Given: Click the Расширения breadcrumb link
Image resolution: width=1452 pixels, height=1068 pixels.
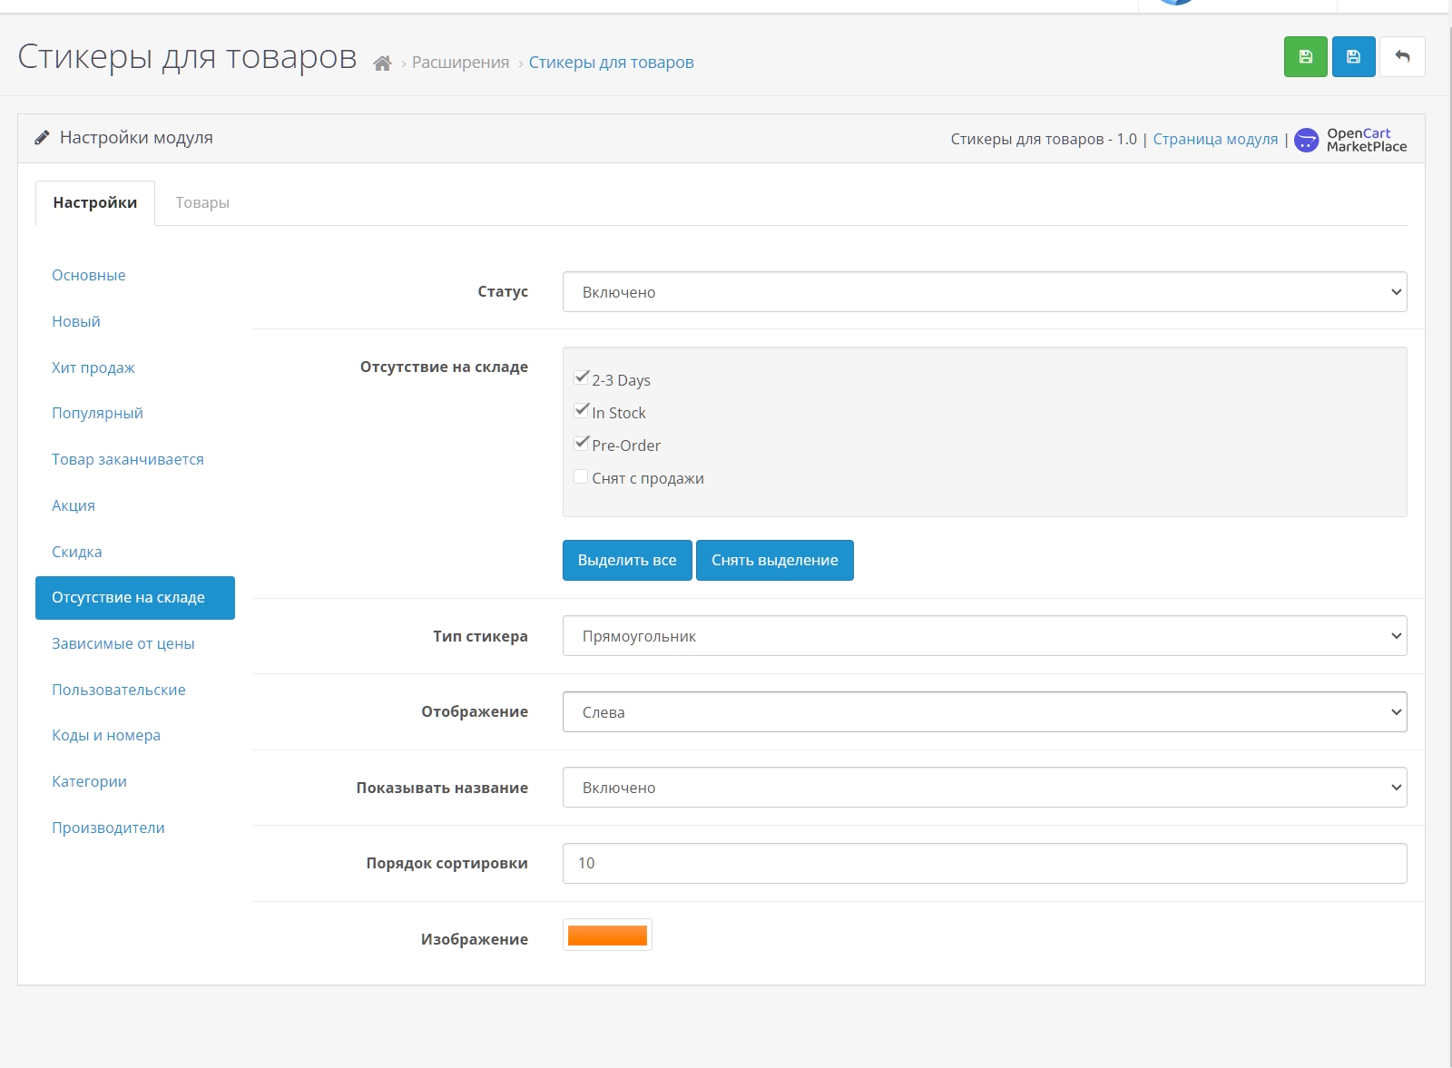Looking at the screenshot, I should pyautogui.click(x=461, y=63).
